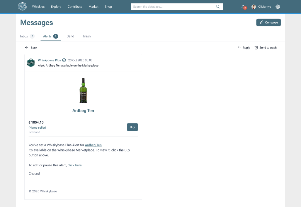This screenshot has height=207, width=301.
Task: Click the Reply arrow icon
Action: pos(239,47)
